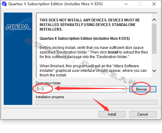Minimize the Quartus II installer window
The height and width of the screenshot is (133, 162).
pyautogui.click(x=126, y=4)
